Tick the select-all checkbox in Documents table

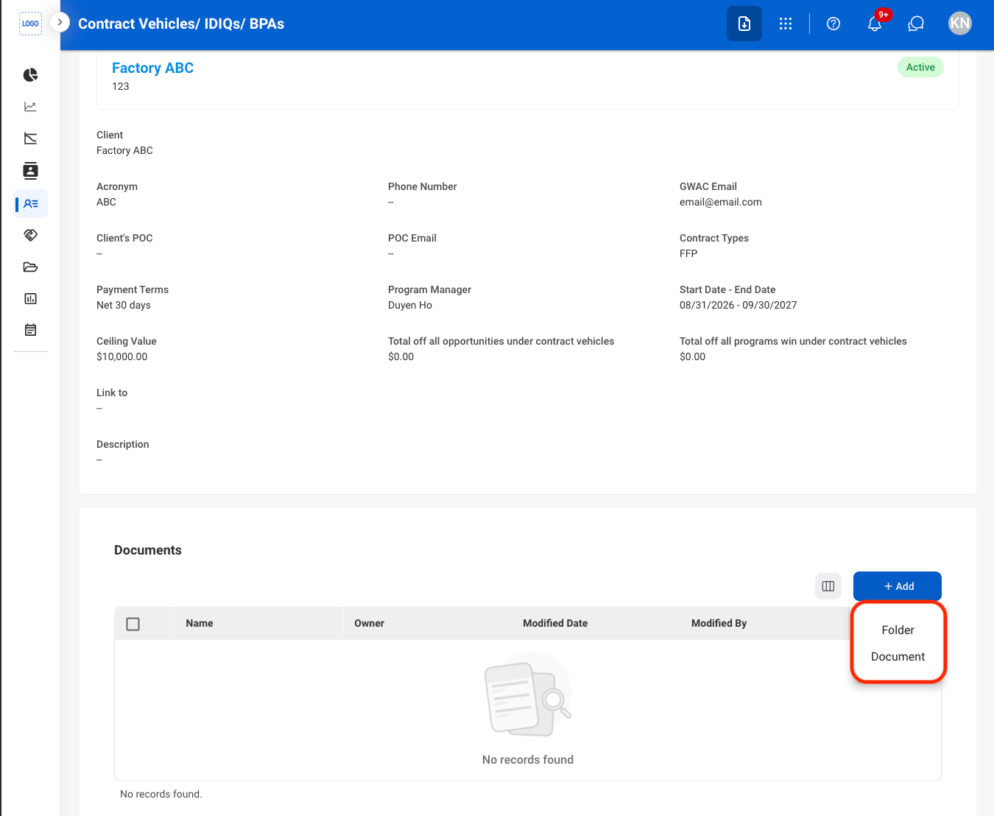tap(133, 624)
